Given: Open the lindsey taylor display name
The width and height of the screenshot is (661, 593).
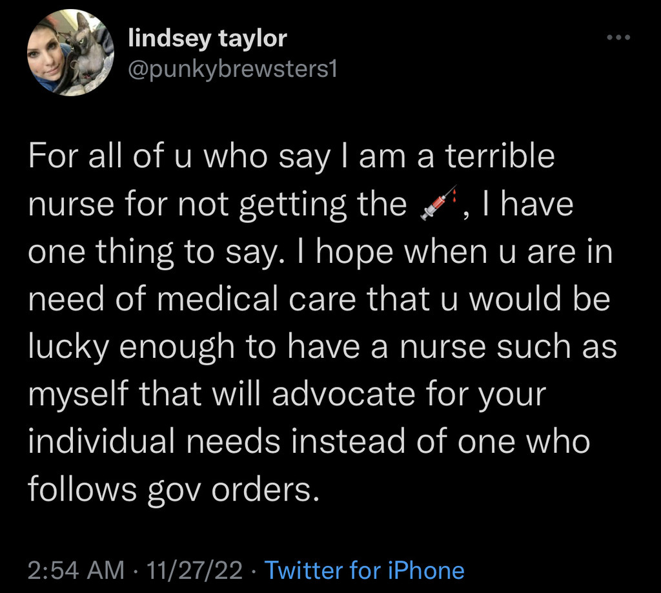Looking at the screenshot, I should click(207, 38).
